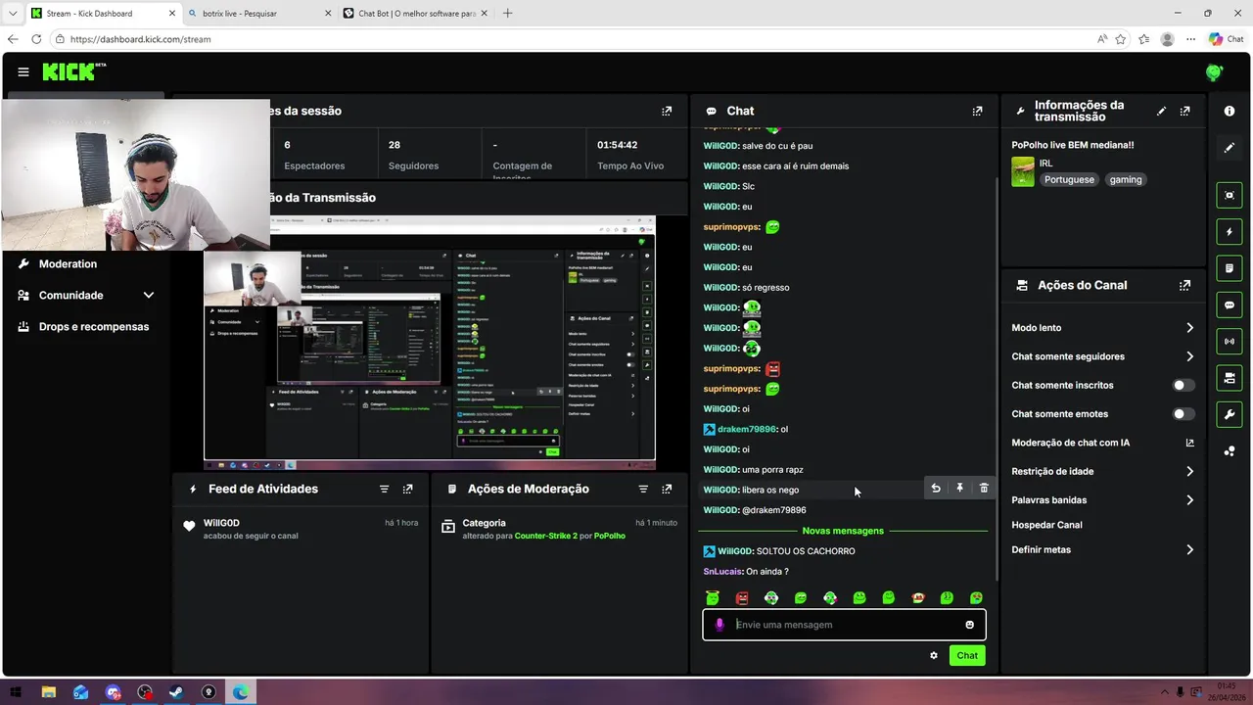Pop out the session stats panel
Viewport: 1253px width, 705px height.
click(667, 112)
